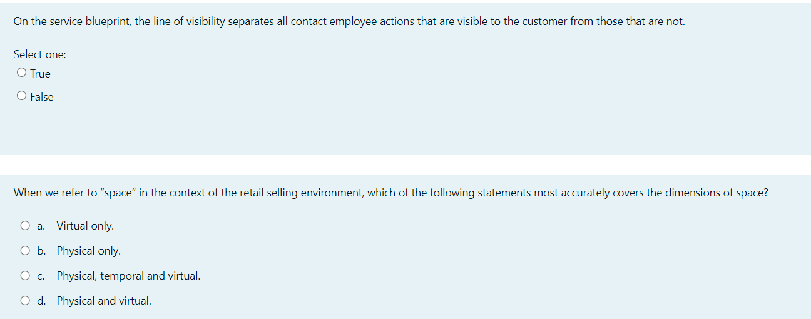811x319 pixels.
Task: Click the "True" answer label
Action: (40, 74)
